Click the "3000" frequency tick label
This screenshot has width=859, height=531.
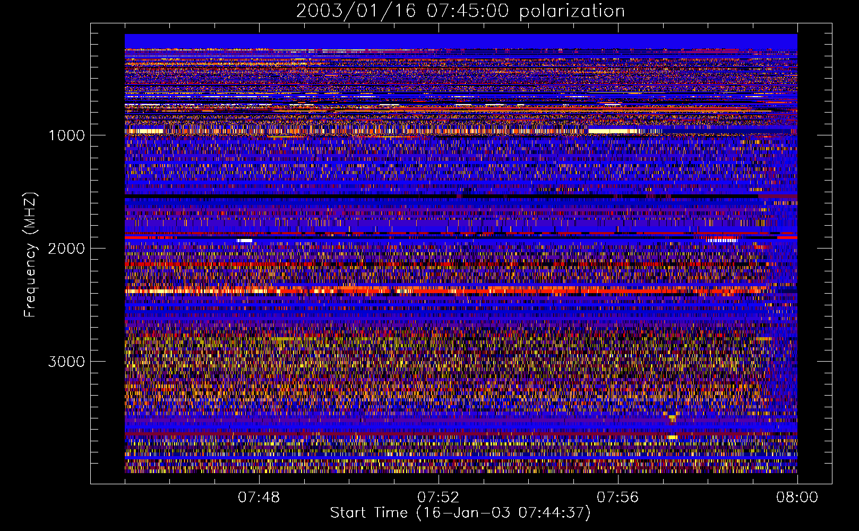(x=66, y=362)
